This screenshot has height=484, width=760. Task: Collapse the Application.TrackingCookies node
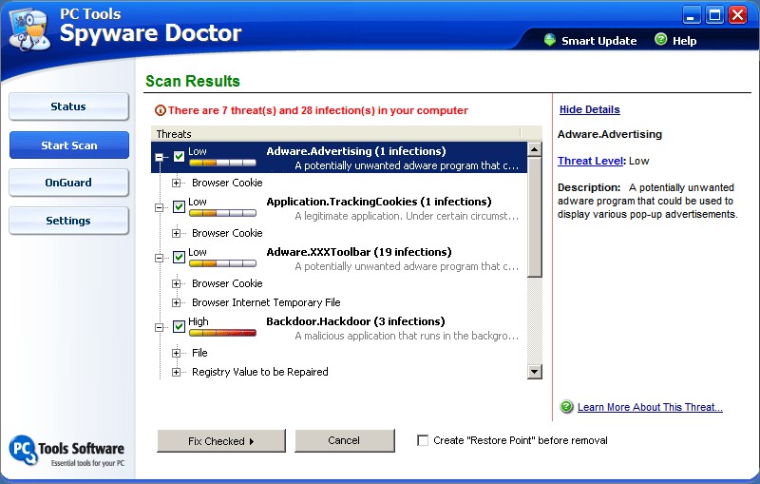pos(159,207)
